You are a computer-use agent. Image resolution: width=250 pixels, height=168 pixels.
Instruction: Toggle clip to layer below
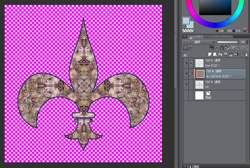pyautogui.click(x=211, y=48)
